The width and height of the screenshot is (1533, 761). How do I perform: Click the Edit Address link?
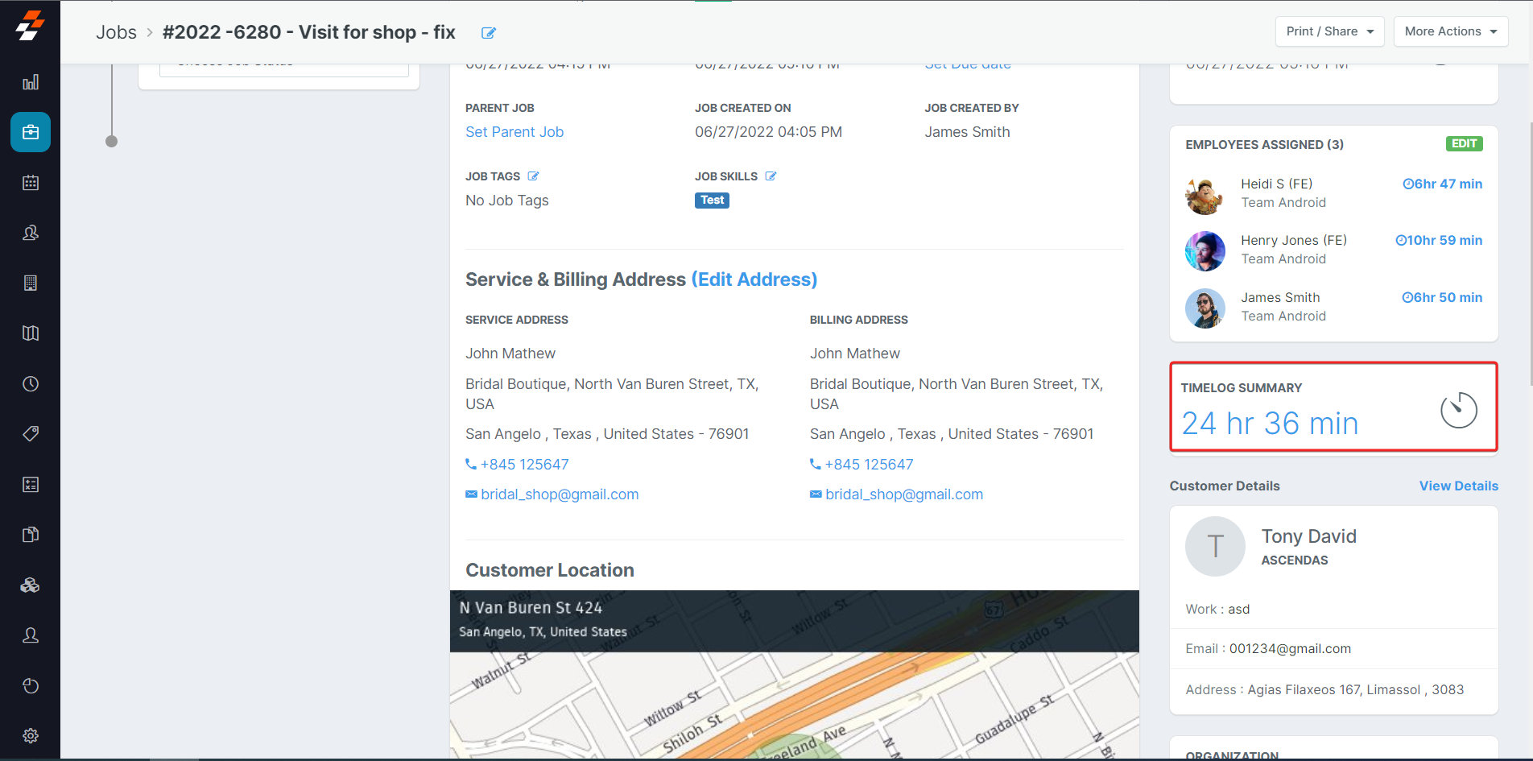(x=754, y=279)
